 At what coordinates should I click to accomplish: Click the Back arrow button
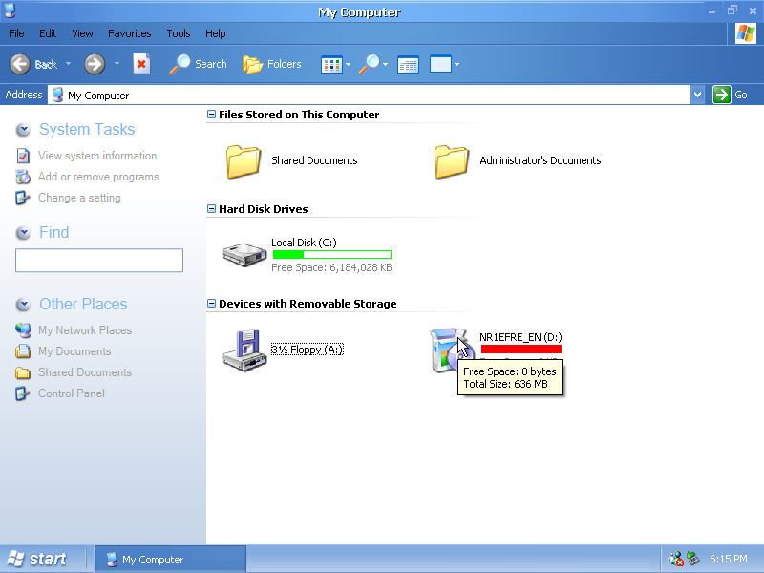(x=33, y=64)
